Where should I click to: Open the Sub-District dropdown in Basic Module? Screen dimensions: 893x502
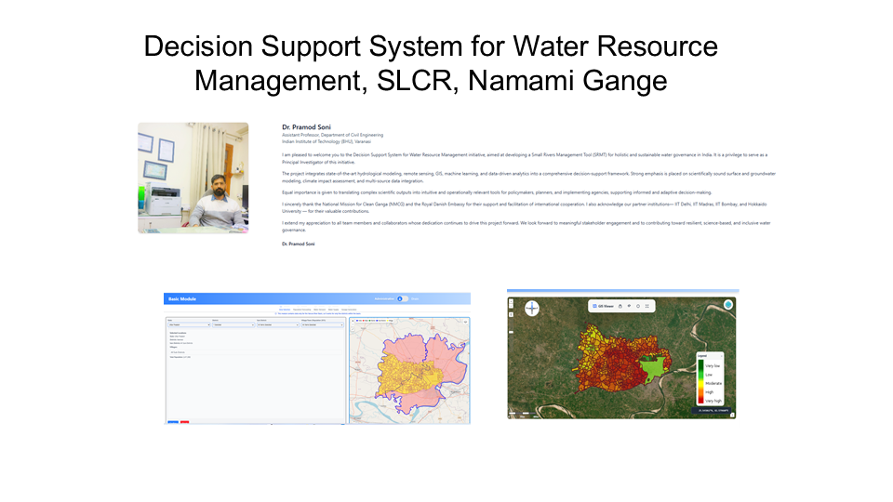278,325
